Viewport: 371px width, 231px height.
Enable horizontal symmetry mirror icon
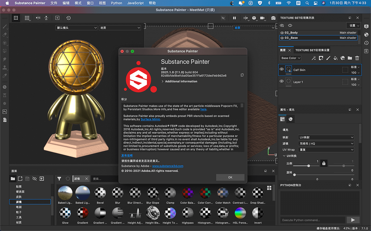(x=38, y=18)
